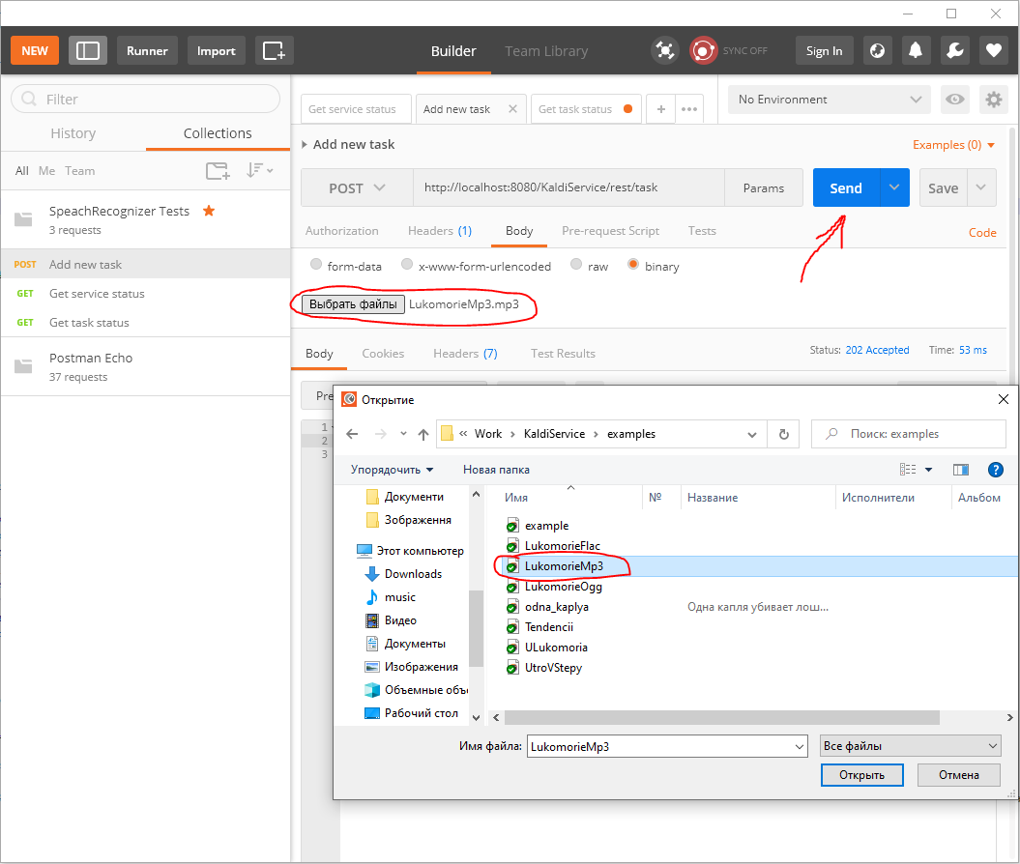Viewport: 1020px width, 864px height.
Task: Refresh the examples folder listing
Action: coord(784,434)
